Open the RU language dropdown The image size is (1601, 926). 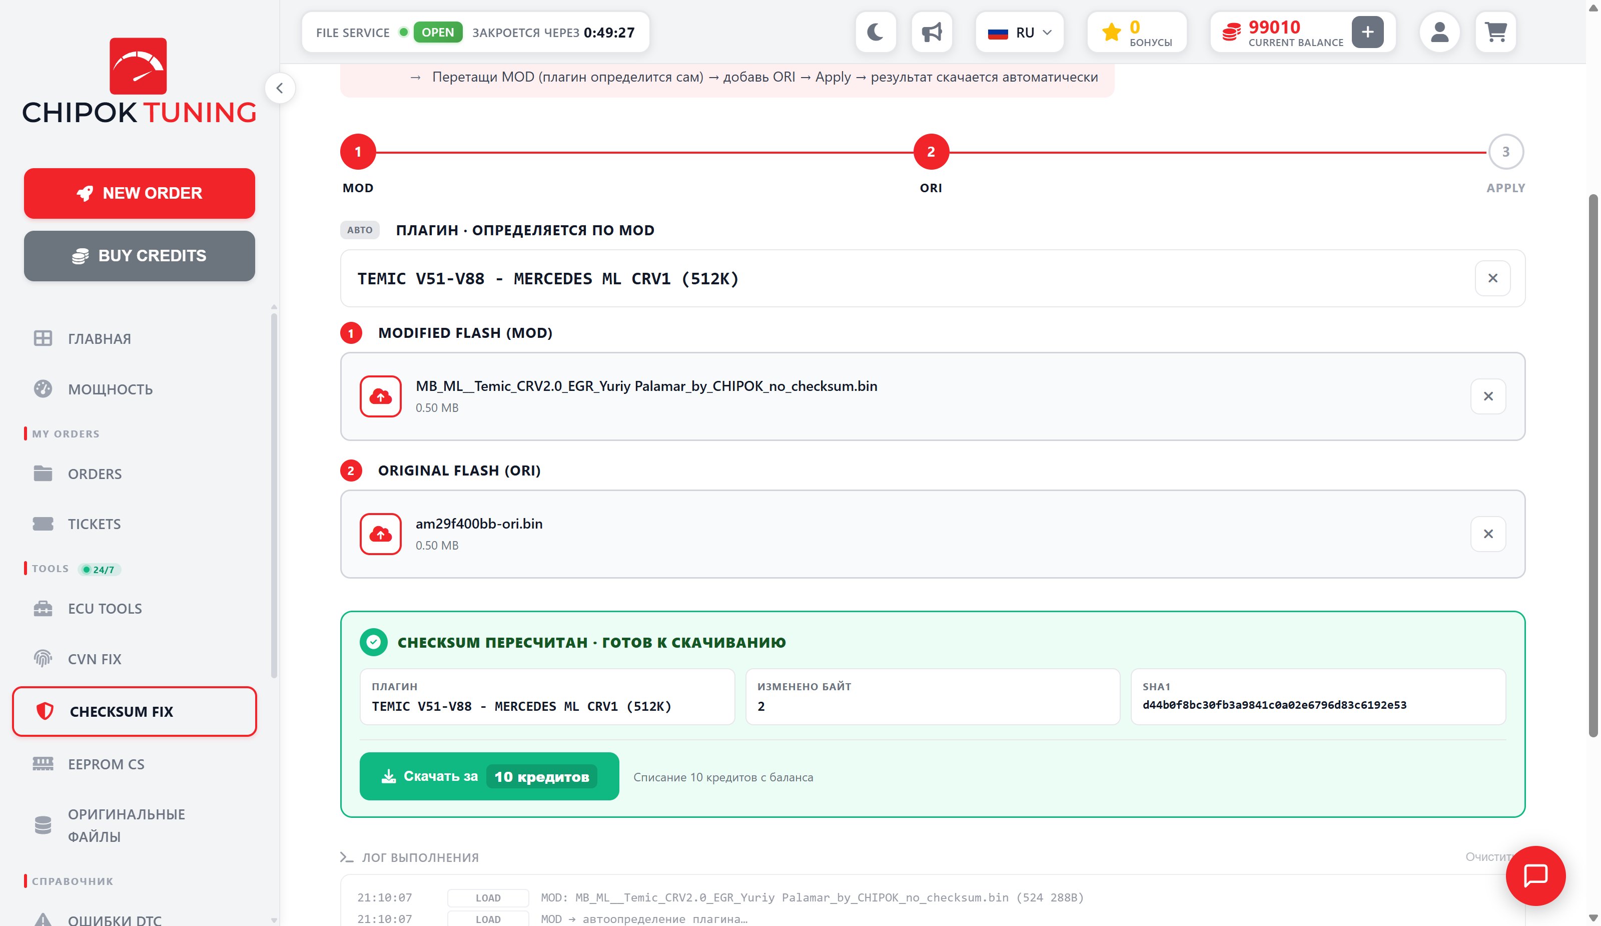[1020, 32]
